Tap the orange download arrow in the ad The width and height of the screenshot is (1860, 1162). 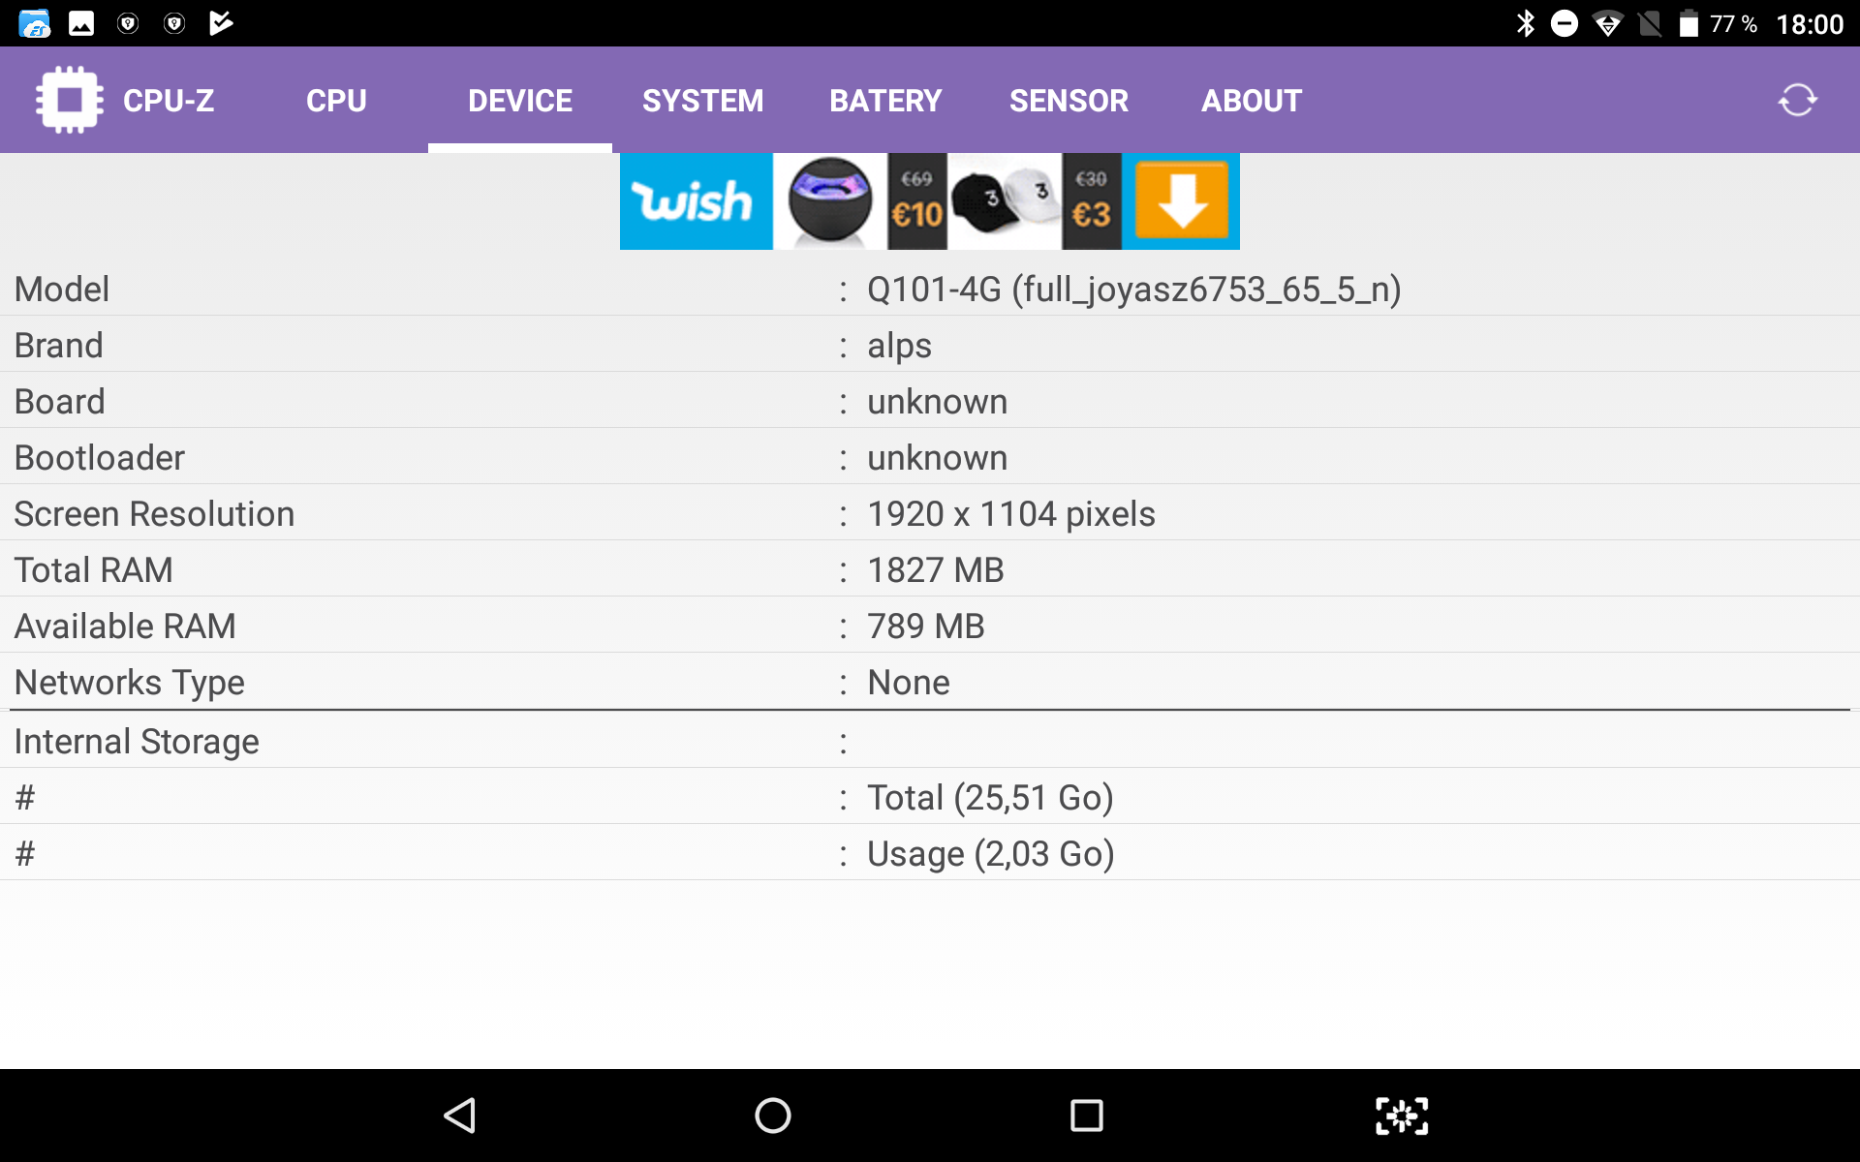tap(1181, 201)
